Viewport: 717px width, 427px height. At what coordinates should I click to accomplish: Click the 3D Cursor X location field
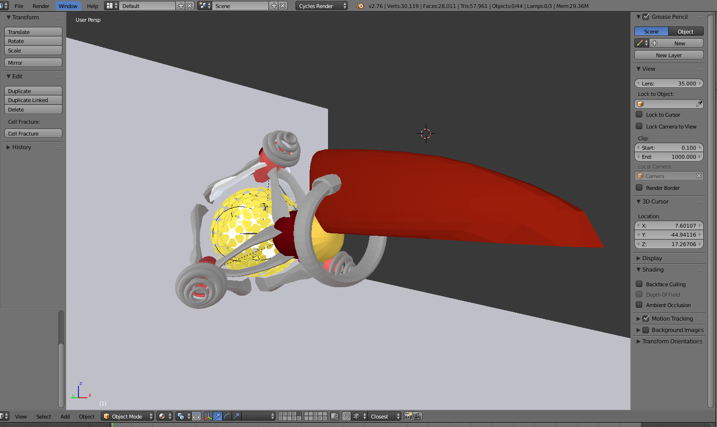click(x=669, y=225)
